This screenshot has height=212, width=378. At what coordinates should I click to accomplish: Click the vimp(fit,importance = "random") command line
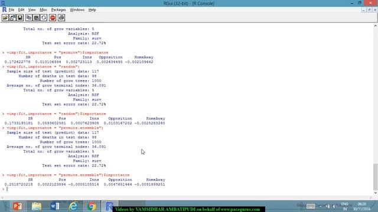[43, 67]
